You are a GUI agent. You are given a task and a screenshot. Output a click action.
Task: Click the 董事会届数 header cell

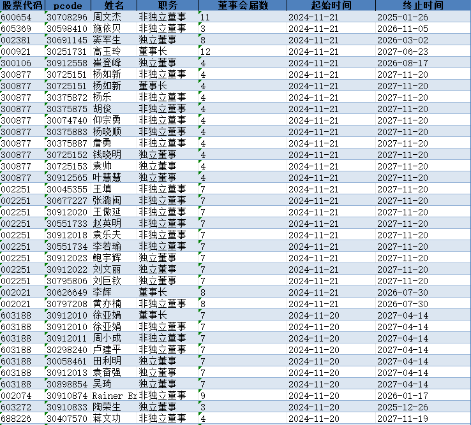tap(243, 5)
